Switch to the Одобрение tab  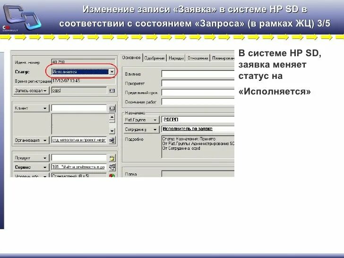tap(155, 58)
